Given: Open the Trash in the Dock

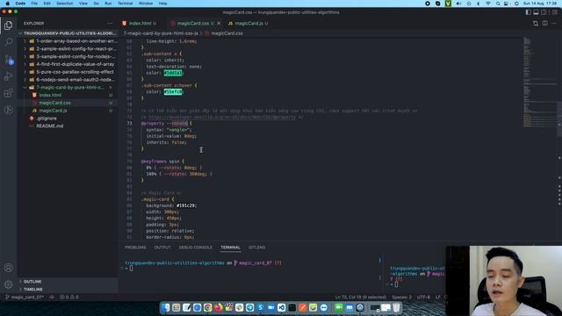Looking at the screenshot, I should (x=396, y=307).
